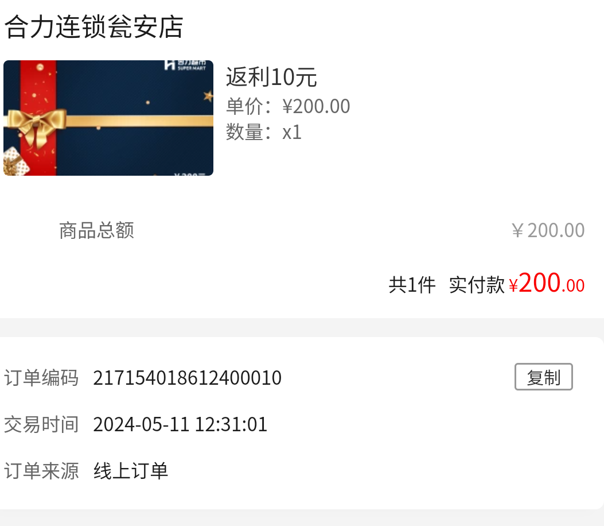Tap the grey goods total ¥ 200.00
Viewport: 604px width, 526px height.
[x=548, y=231]
